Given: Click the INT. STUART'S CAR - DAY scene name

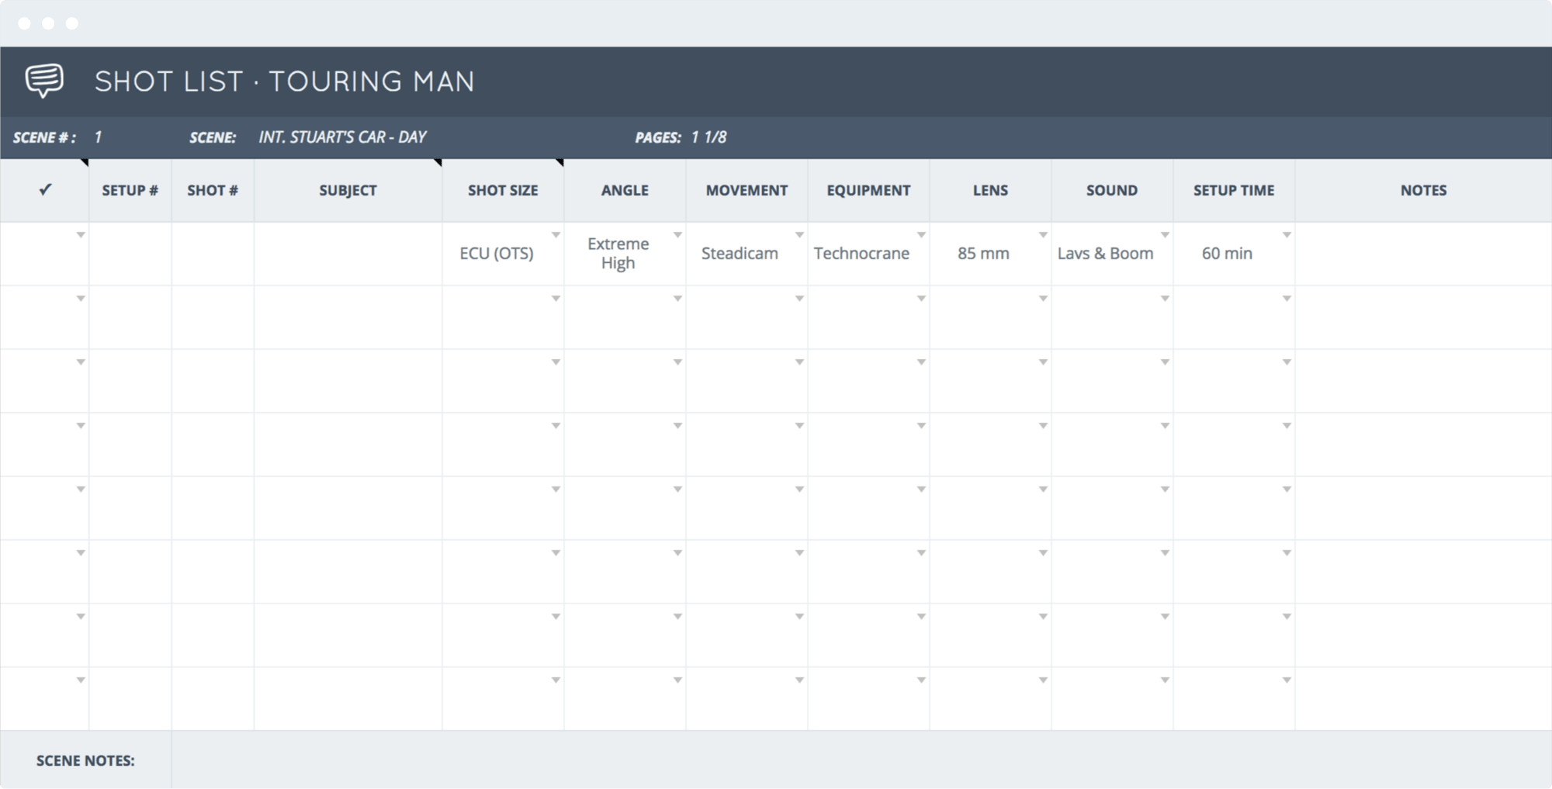Looking at the screenshot, I should pos(342,137).
